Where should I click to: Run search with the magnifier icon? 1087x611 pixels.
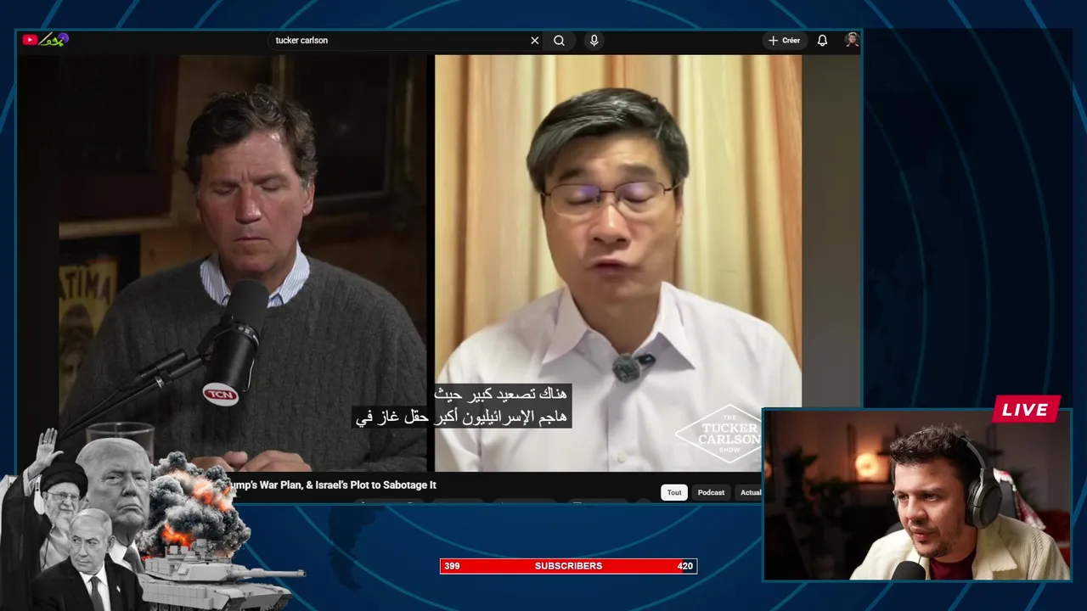point(559,40)
